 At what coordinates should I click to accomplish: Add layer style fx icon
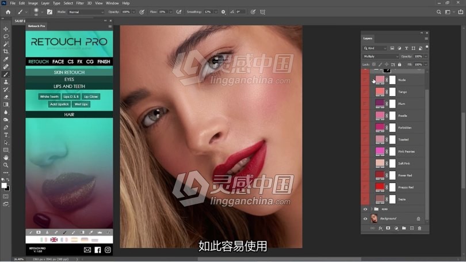pos(380,228)
